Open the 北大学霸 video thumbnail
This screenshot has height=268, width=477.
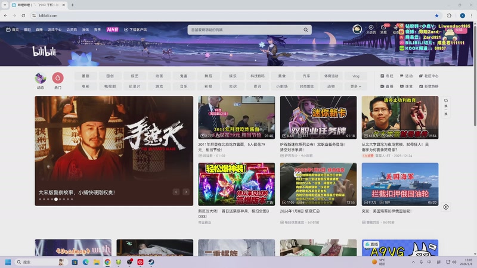400,117
